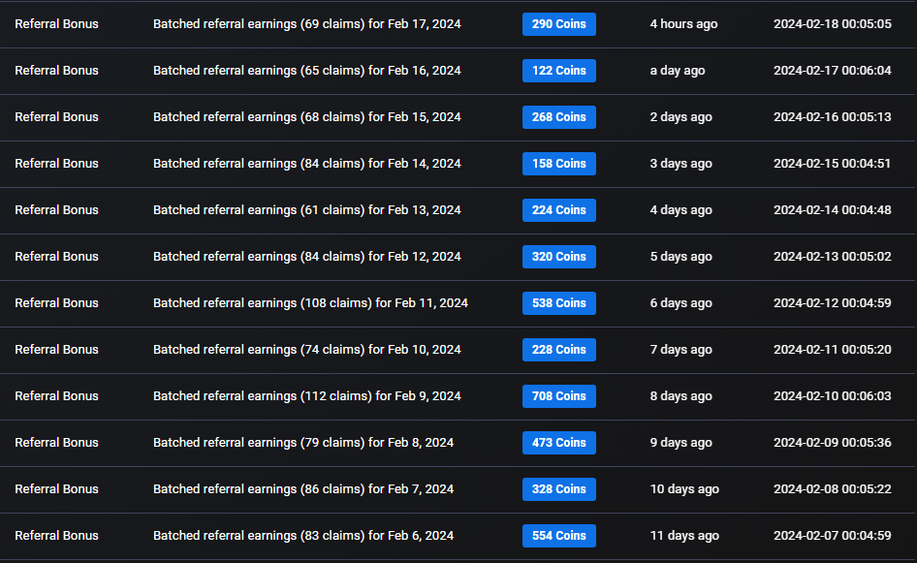Select the description with 84 claims for Feb 14

[307, 164]
